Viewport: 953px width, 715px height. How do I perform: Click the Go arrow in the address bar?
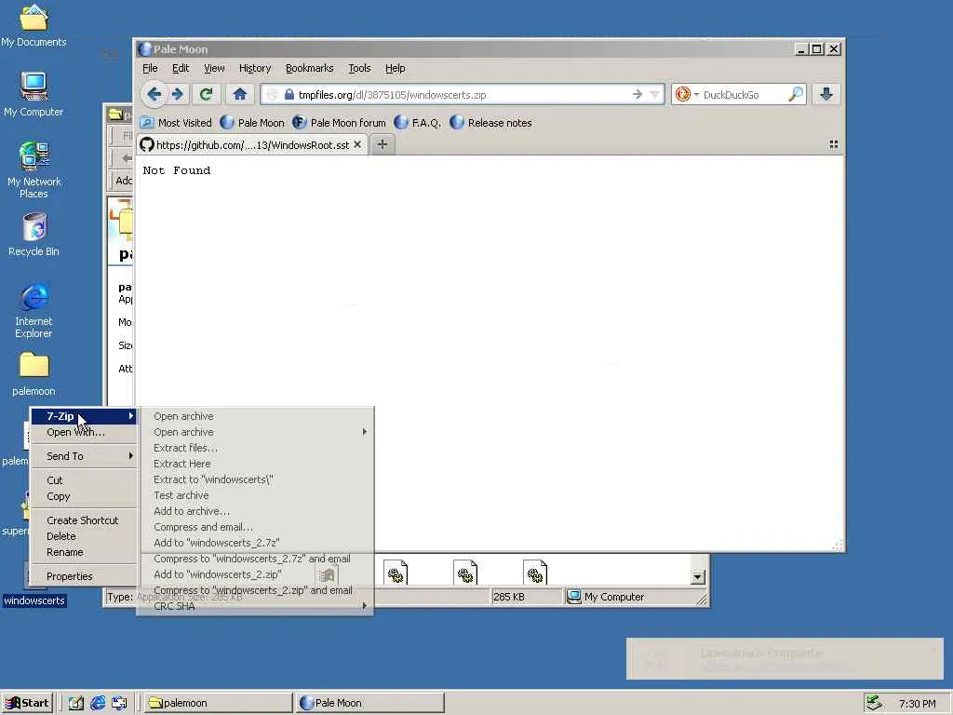(x=637, y=94)
